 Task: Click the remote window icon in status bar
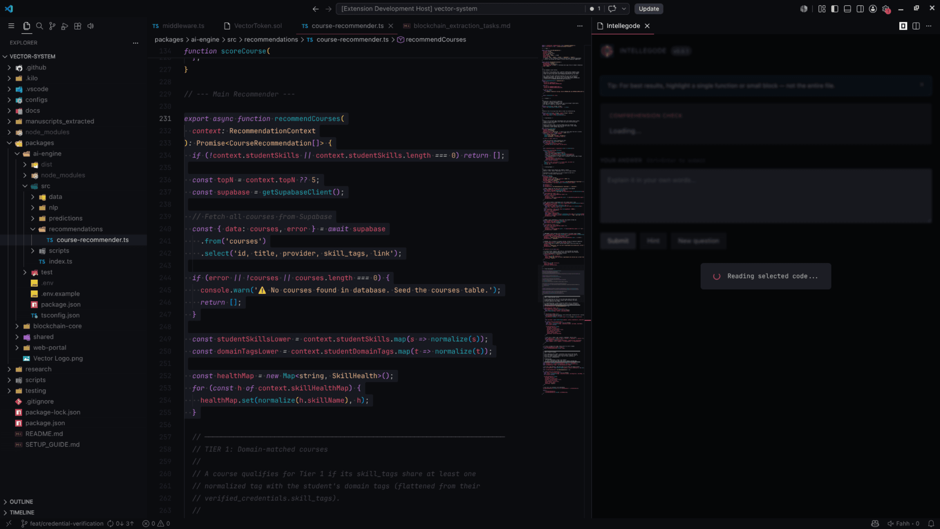click(x=9, y=524)
